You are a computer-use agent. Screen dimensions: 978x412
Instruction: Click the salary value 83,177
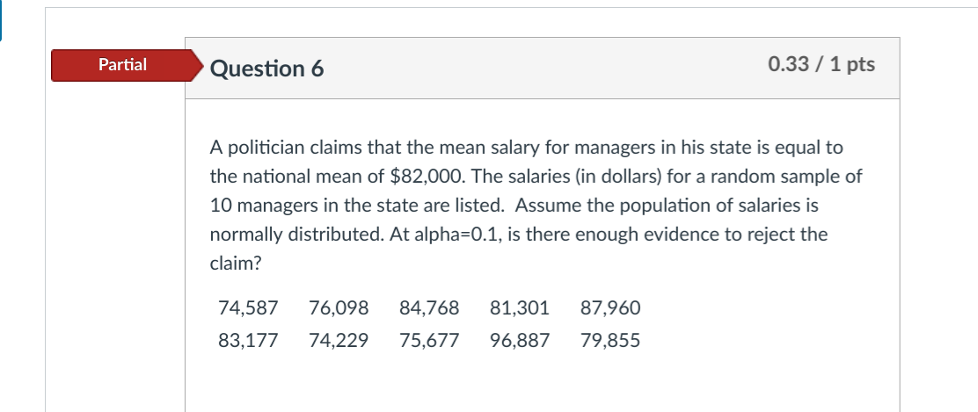click(x=248, y=340)
